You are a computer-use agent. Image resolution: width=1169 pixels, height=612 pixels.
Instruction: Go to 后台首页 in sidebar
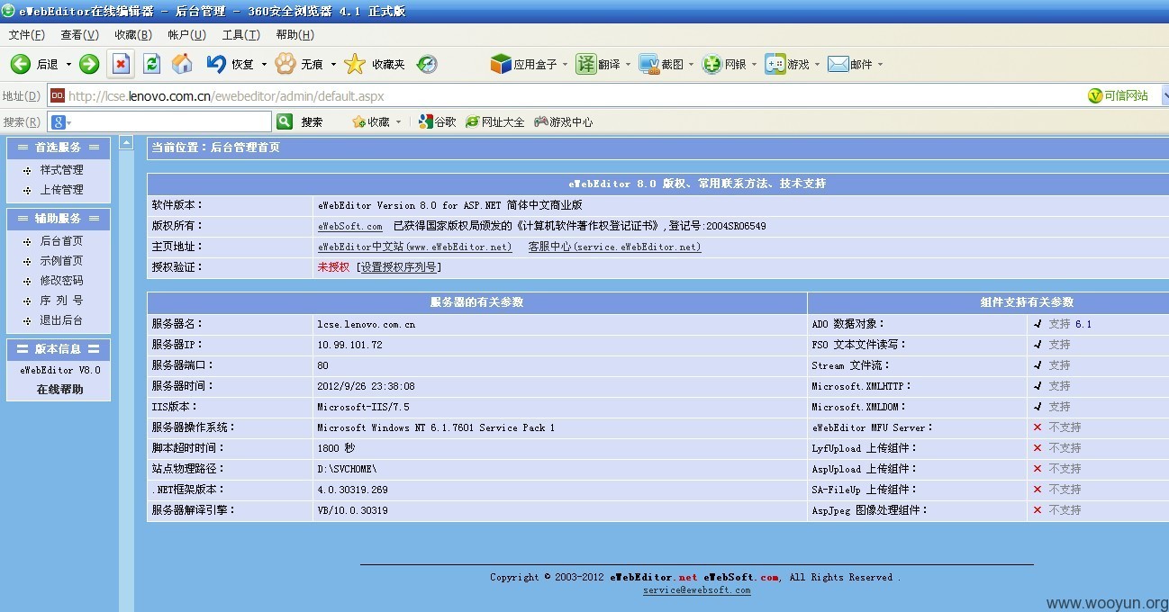click(61, 240)
